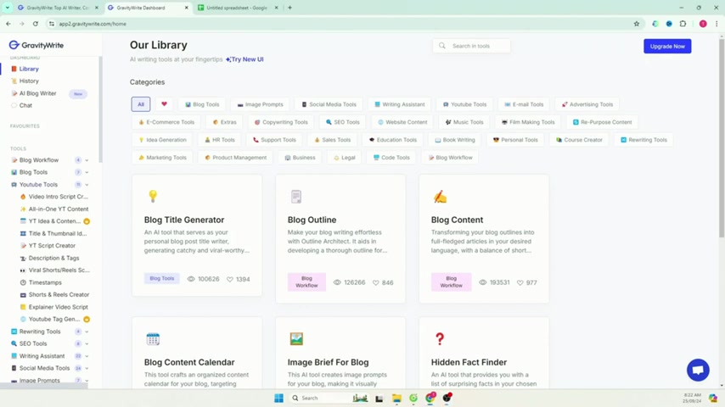
Task: Open Description & Tags tool
Action: click(53, 259)
